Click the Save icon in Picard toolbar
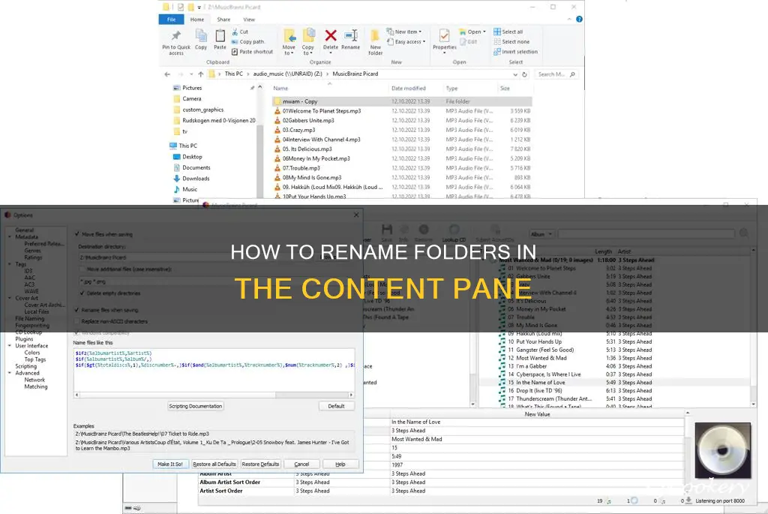768x514 pixels. [x=387, y=230]
